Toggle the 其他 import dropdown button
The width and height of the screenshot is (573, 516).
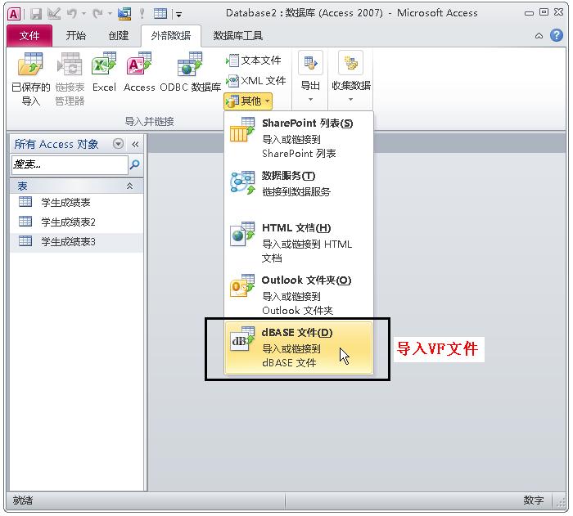(x=248, y=101)
